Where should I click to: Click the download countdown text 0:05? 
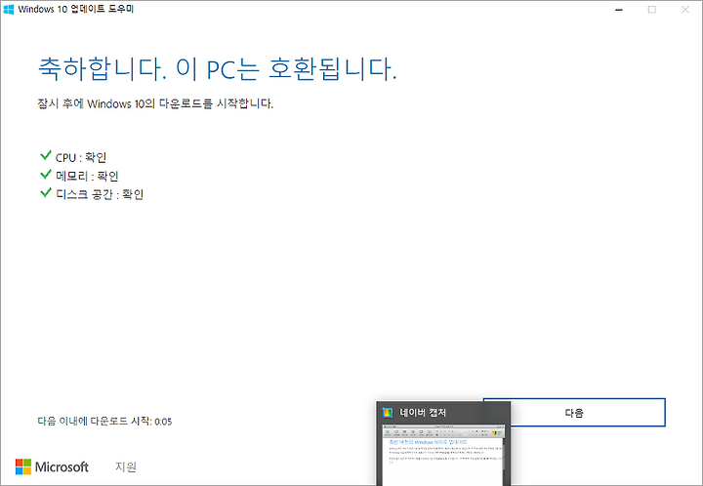(163, 422)
